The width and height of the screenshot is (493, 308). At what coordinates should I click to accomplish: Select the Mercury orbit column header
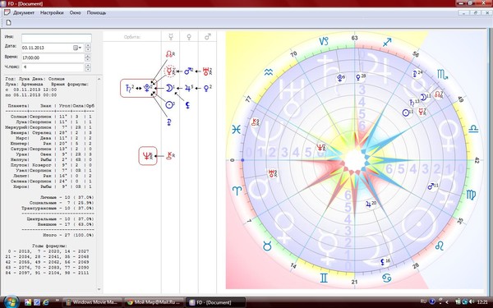[x=170, y=37]
